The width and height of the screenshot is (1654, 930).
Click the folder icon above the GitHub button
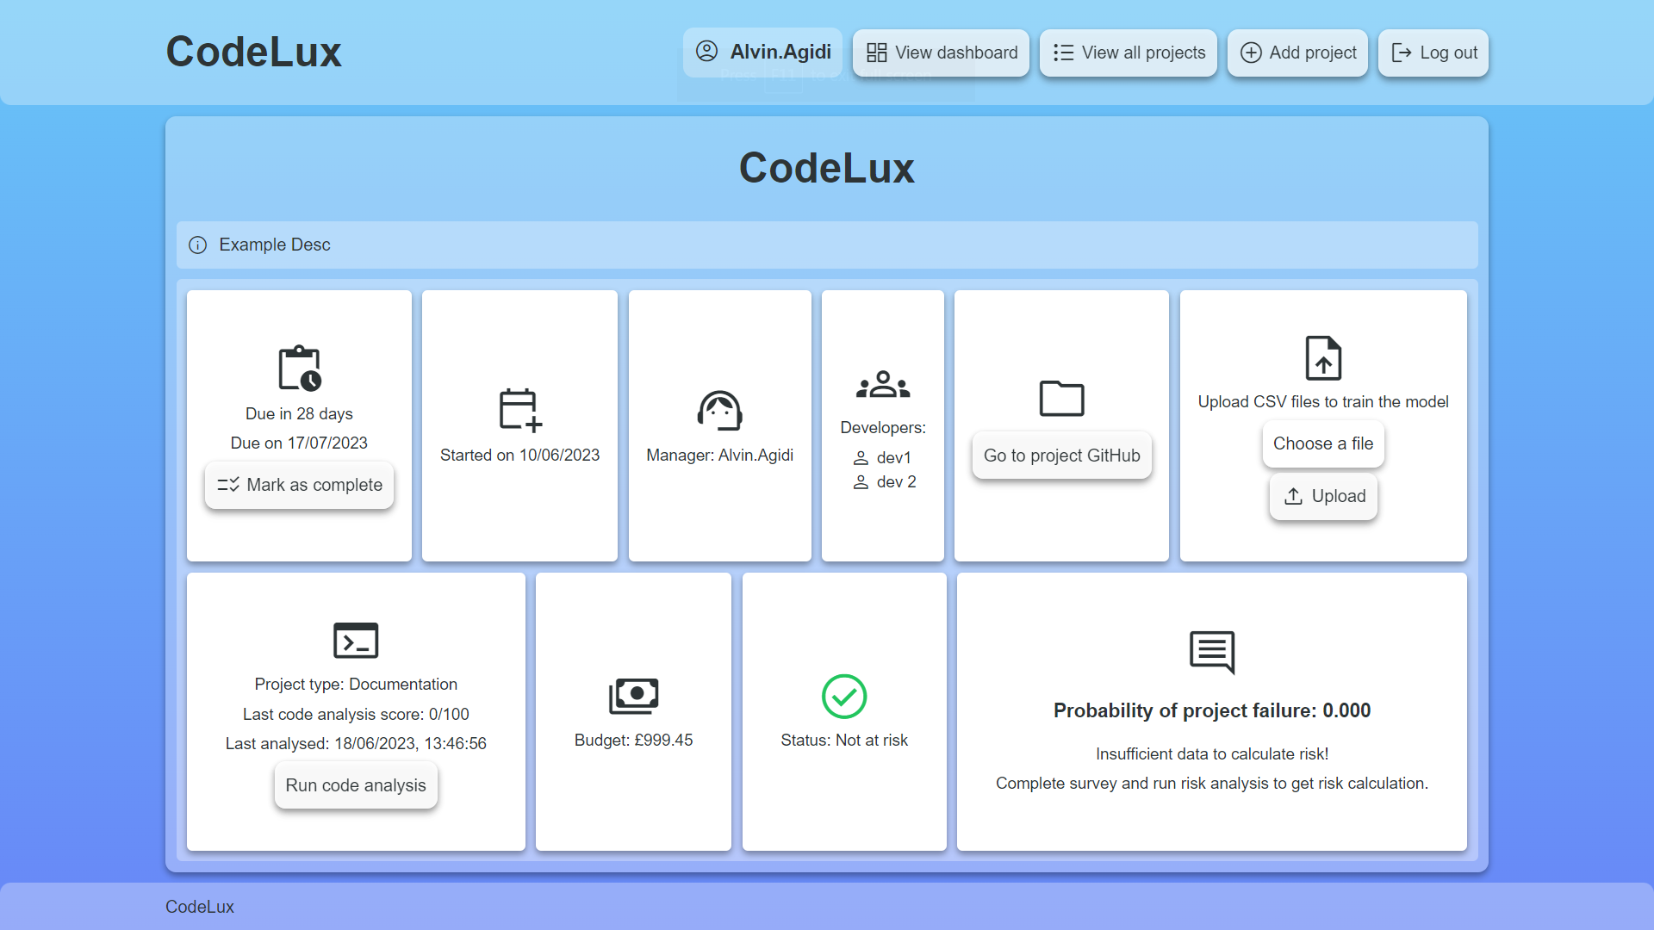pos(1061,398)
